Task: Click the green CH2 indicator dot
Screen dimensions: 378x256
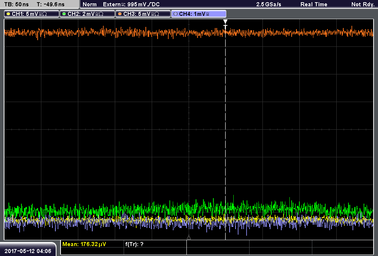Action: click(64, 14)
